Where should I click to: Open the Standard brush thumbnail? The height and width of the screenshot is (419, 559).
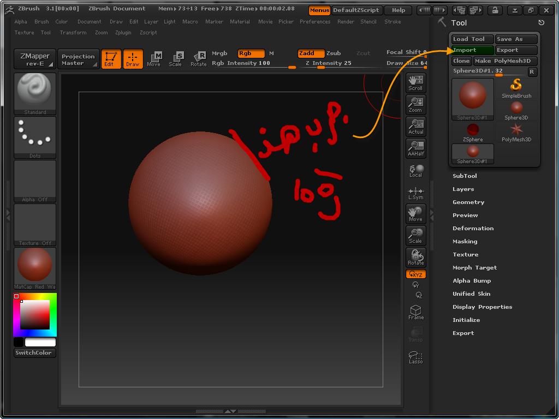click(35, 94)
